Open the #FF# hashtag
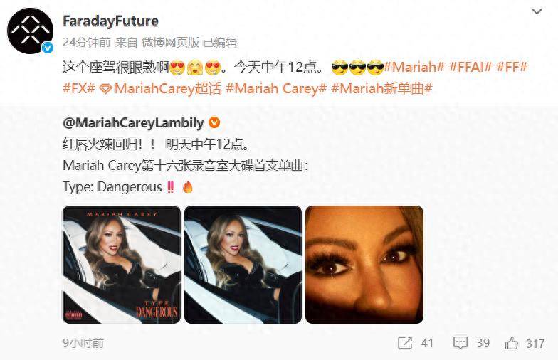The height and width of the screenshot is (360, 558). pos(512,67)
